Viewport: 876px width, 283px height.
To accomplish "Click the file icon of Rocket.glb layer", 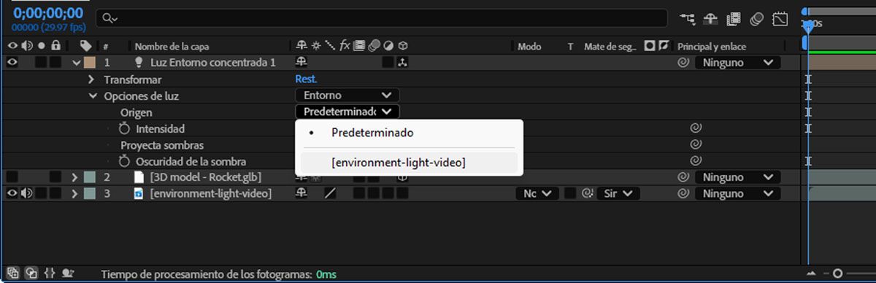I will click(139, 177).
